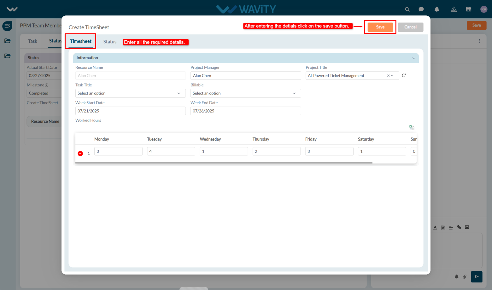
Task: Click the triangle warning-sign icon in the top bar
Action: (454, 9)
